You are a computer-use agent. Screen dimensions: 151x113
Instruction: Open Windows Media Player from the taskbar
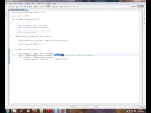(x=28, y=111)
